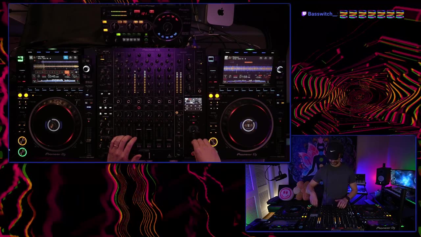Click the first rotary knob on RMX unit
The image size is (421, 237).
tap(115, 26)
